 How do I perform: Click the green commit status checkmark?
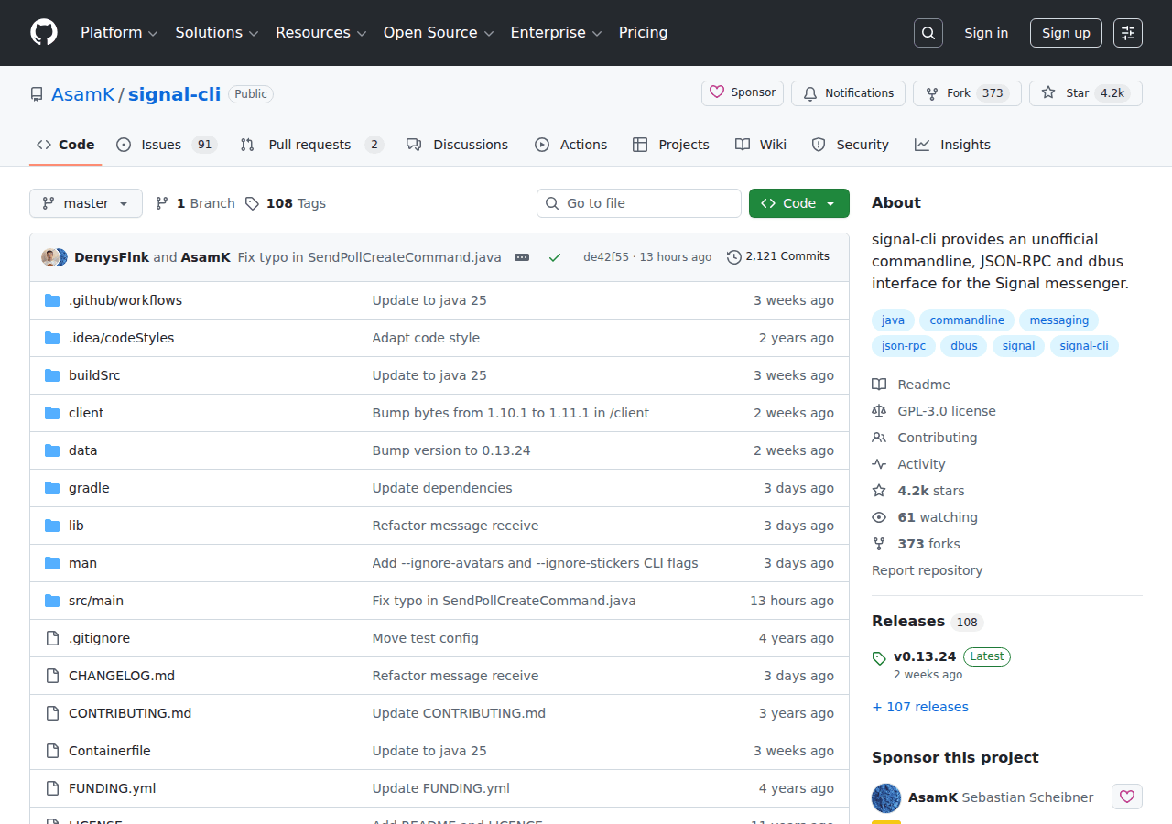pyautogui.click(x=555, y=257)
